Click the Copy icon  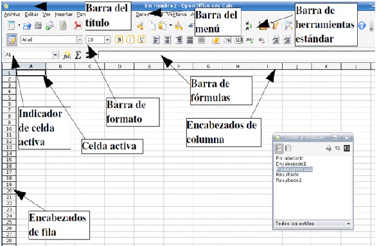pyautogui.click(x=152, y=26)
